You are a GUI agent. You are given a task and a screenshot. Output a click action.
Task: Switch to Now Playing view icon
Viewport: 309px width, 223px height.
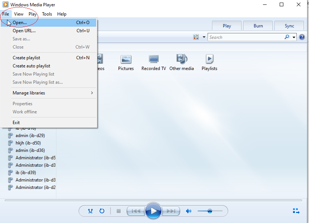click(x=296, y=211)
